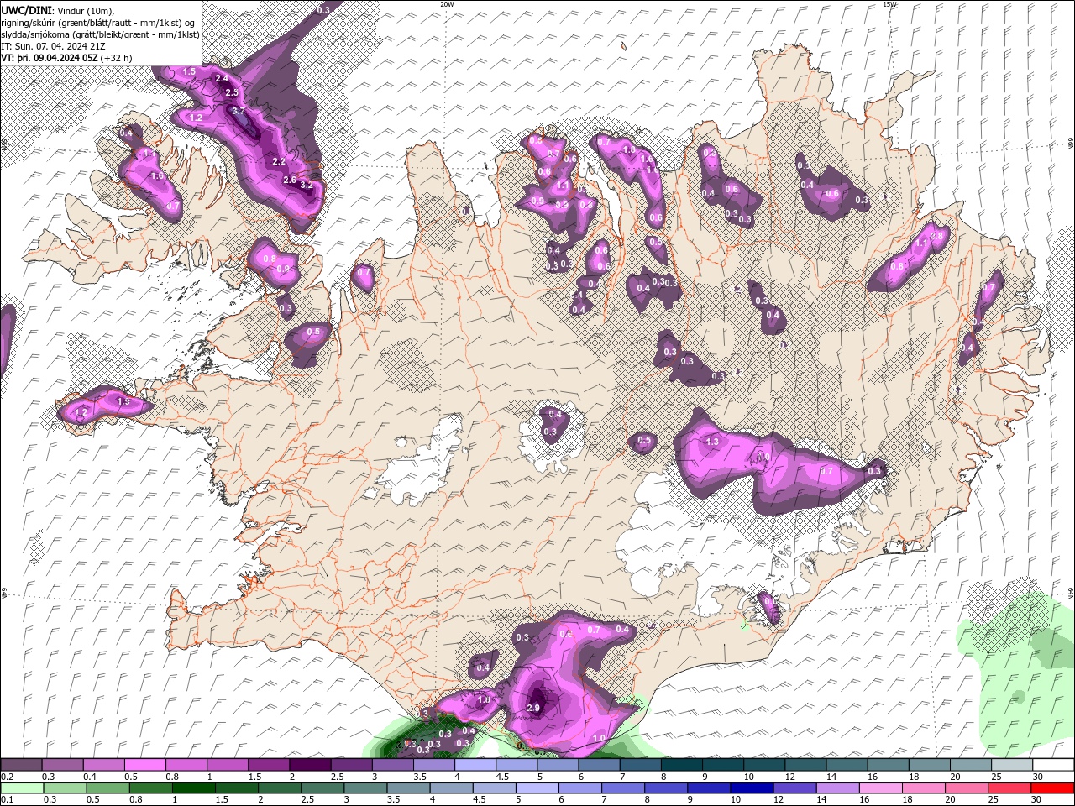Click the grey-purple 0.2 snow legend swatch
Viewport: 1075px width, 806px height.
click(21, 765)
